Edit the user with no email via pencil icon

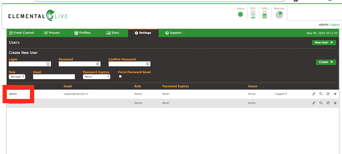tap(314, 103)
